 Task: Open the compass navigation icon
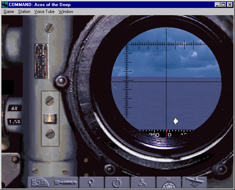169,182
